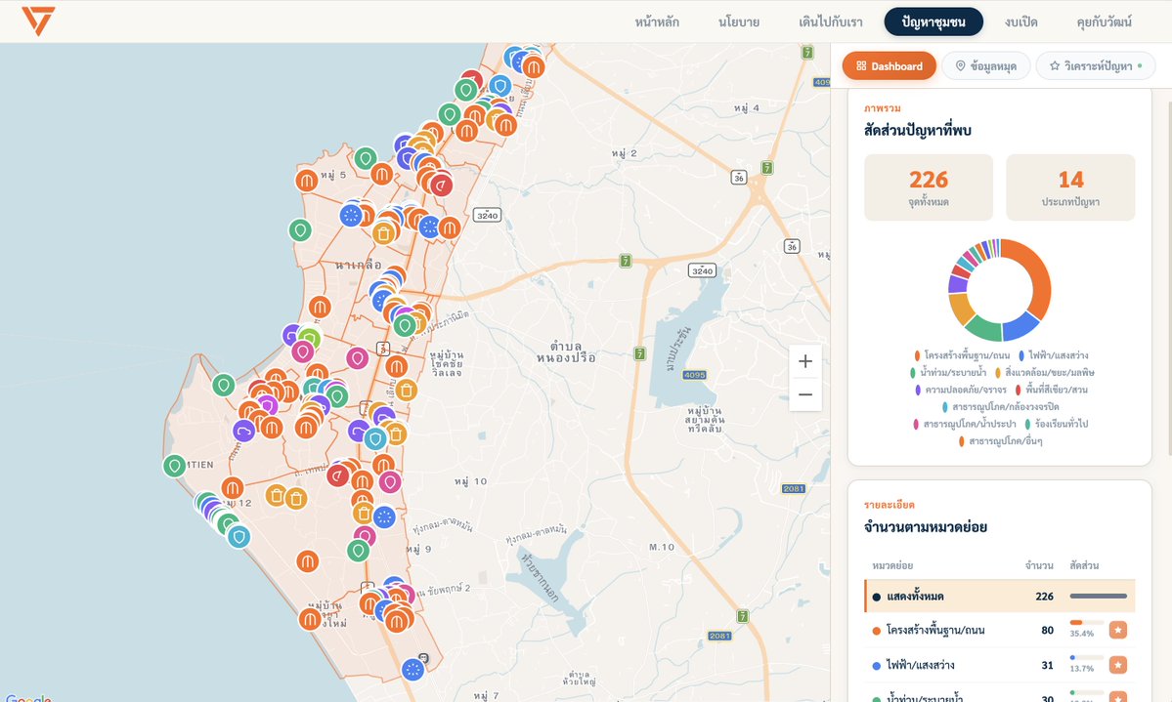Select orange road marker on หมู่บ้าน ใหม่ label
1172x702 pixels.
310,619
